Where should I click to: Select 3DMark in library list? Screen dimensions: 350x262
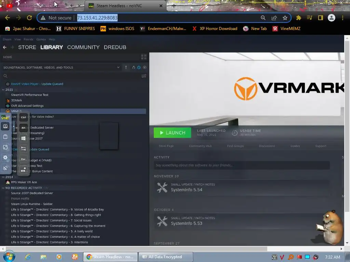click(x=16, y=100)
